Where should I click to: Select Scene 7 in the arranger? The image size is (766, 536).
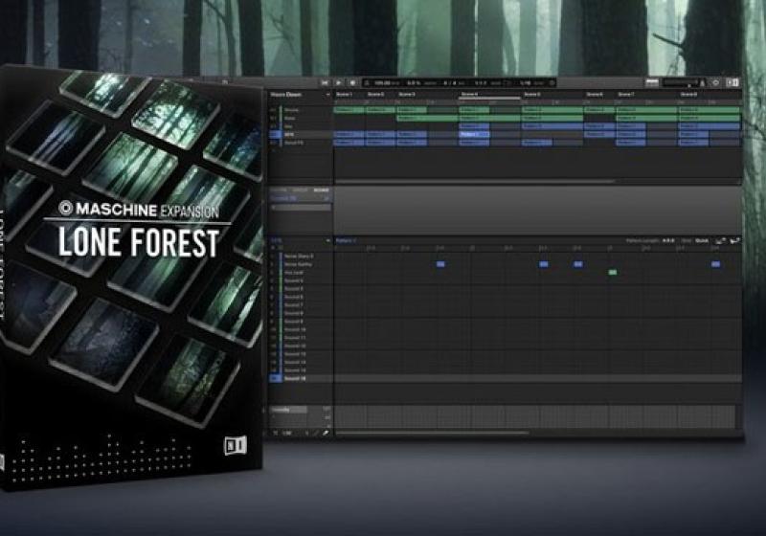coord(626,94)
